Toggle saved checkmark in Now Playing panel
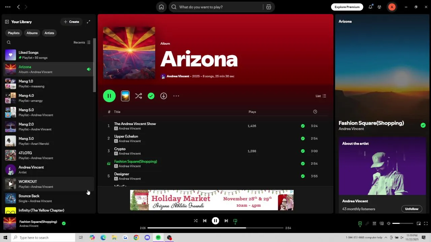Viewport: 431px width, 242px height. click(x=423, y=125)
